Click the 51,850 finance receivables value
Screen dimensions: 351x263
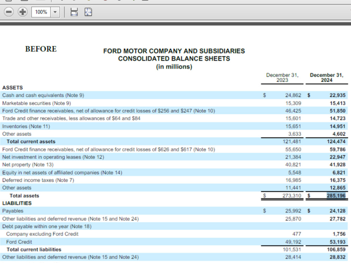pyautogui.click(x=338, y=111)
